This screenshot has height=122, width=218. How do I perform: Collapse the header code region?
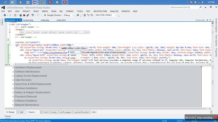pos(10,29)
